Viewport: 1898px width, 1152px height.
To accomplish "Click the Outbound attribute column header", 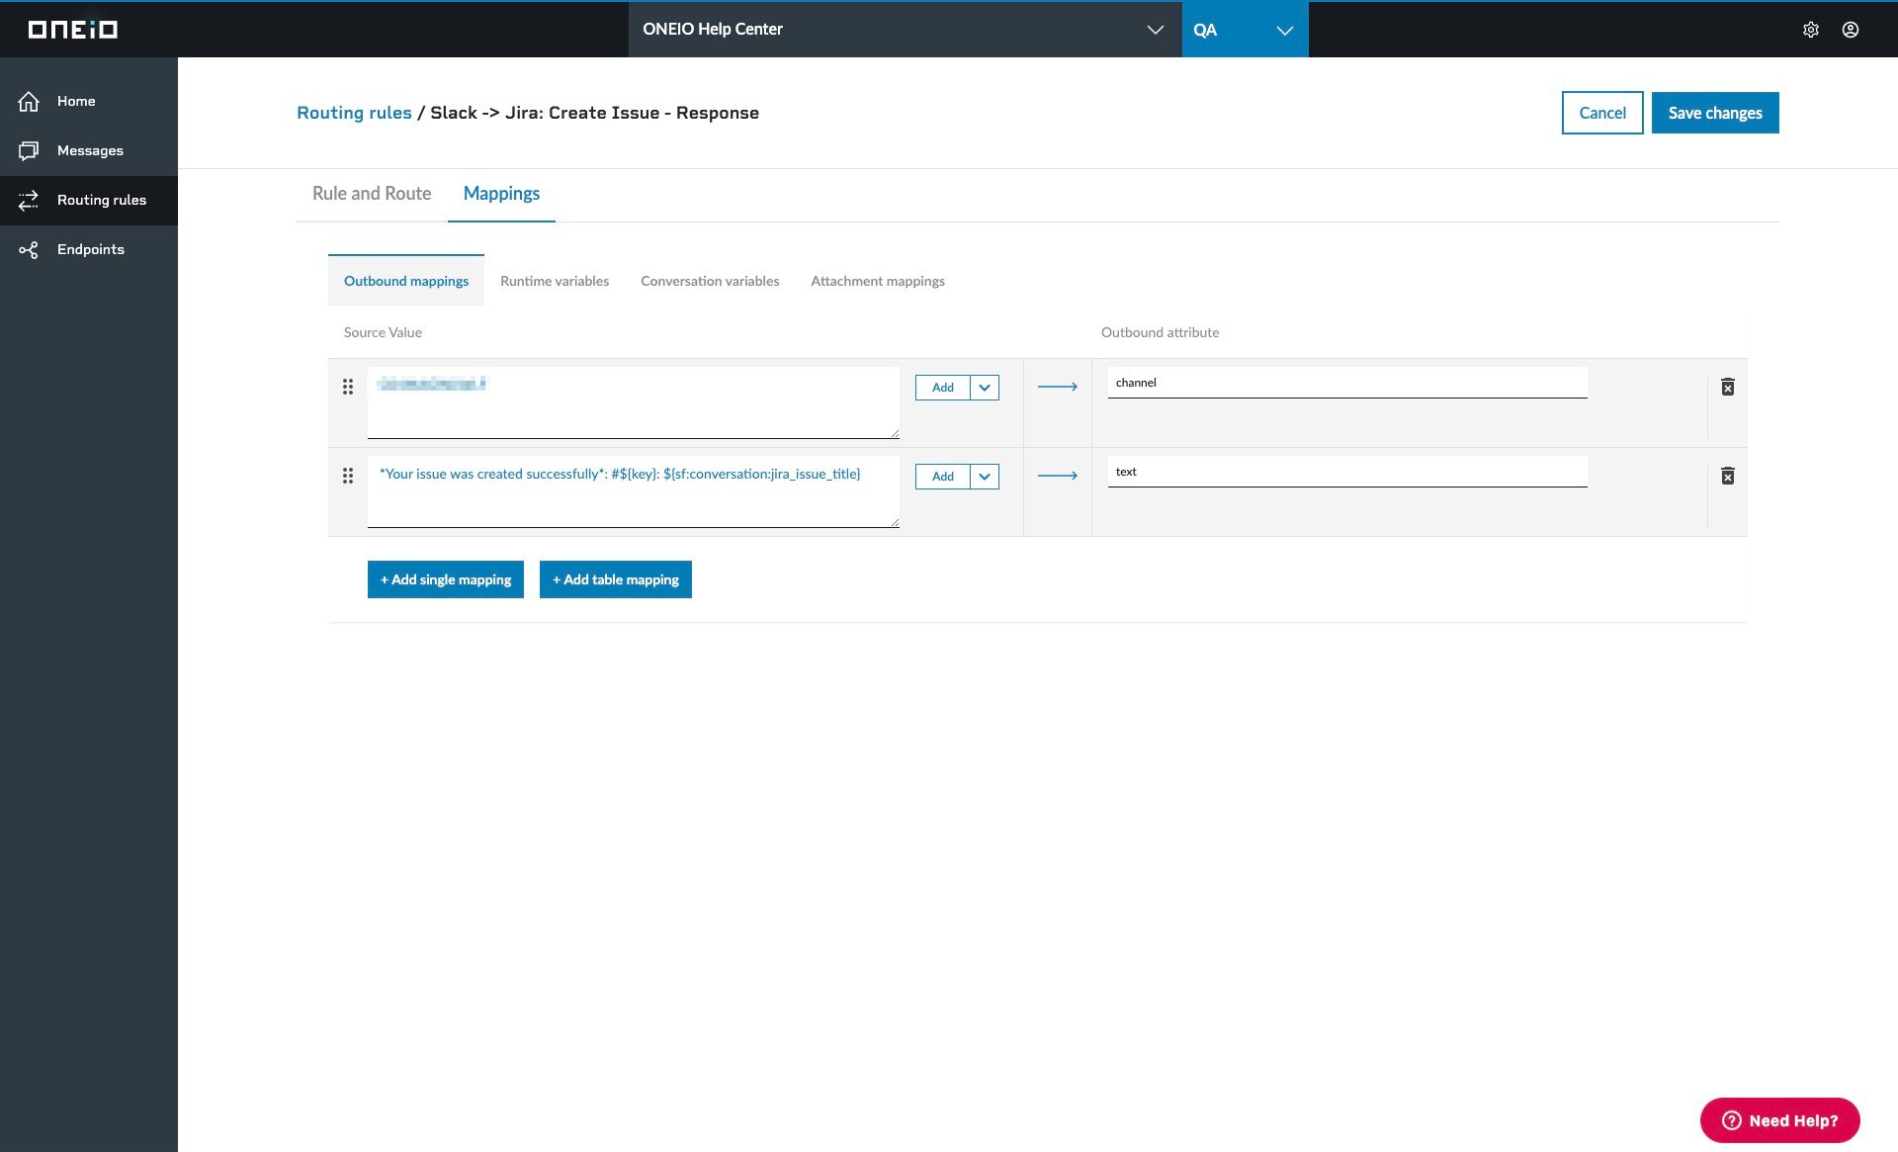I will pyautogui.click(x=1160, y=332).
